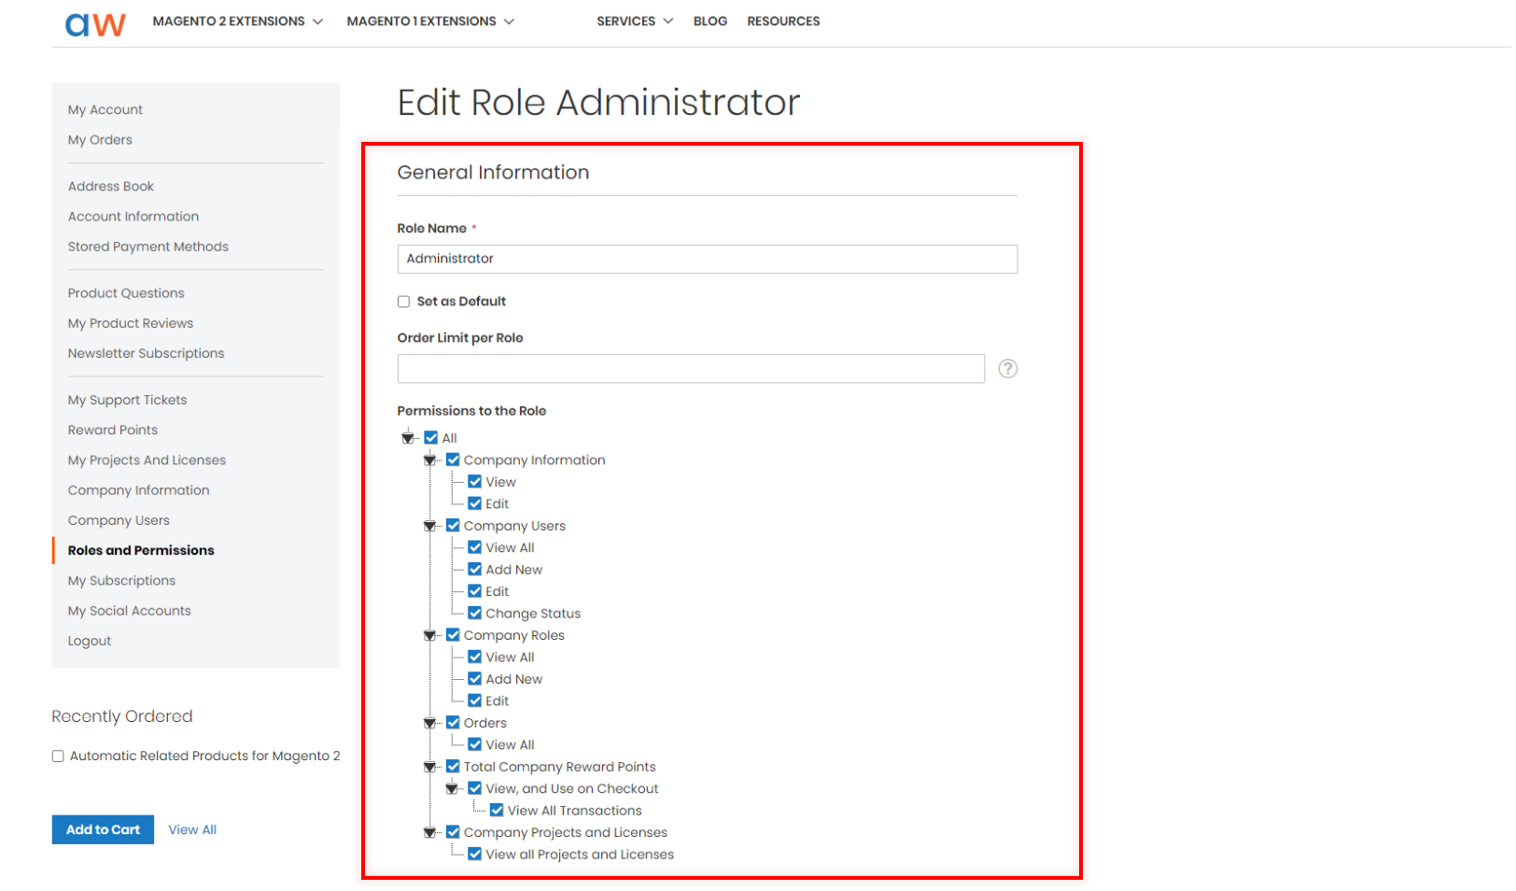Toggle the Set as Default checkbox
This screenshot has height=891, width=1516.
(x=404, y=302)
